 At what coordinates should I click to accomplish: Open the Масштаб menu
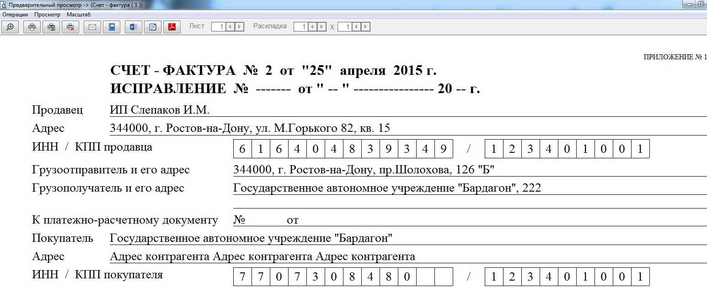point(79,15)
